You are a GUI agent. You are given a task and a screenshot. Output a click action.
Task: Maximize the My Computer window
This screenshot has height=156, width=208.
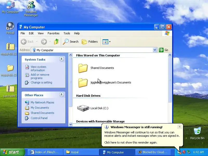[163, 27]
